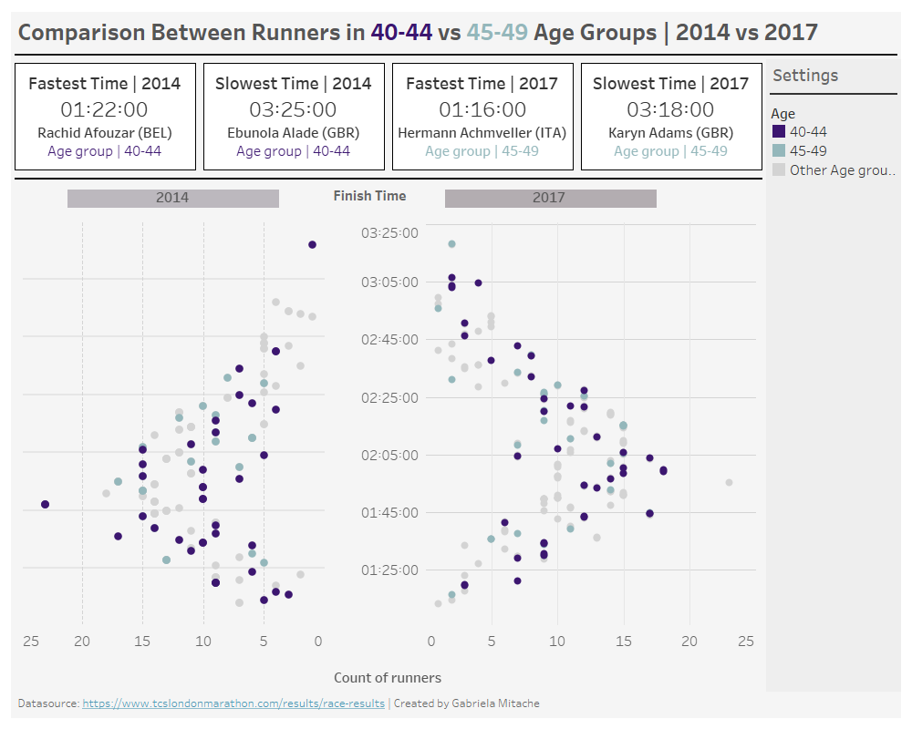Select the Other Age group legend label

843,170
